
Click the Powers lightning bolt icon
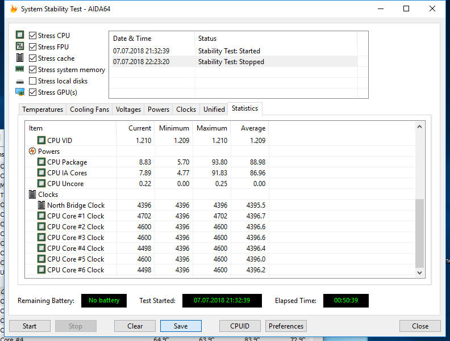click(x=32, y=151)
